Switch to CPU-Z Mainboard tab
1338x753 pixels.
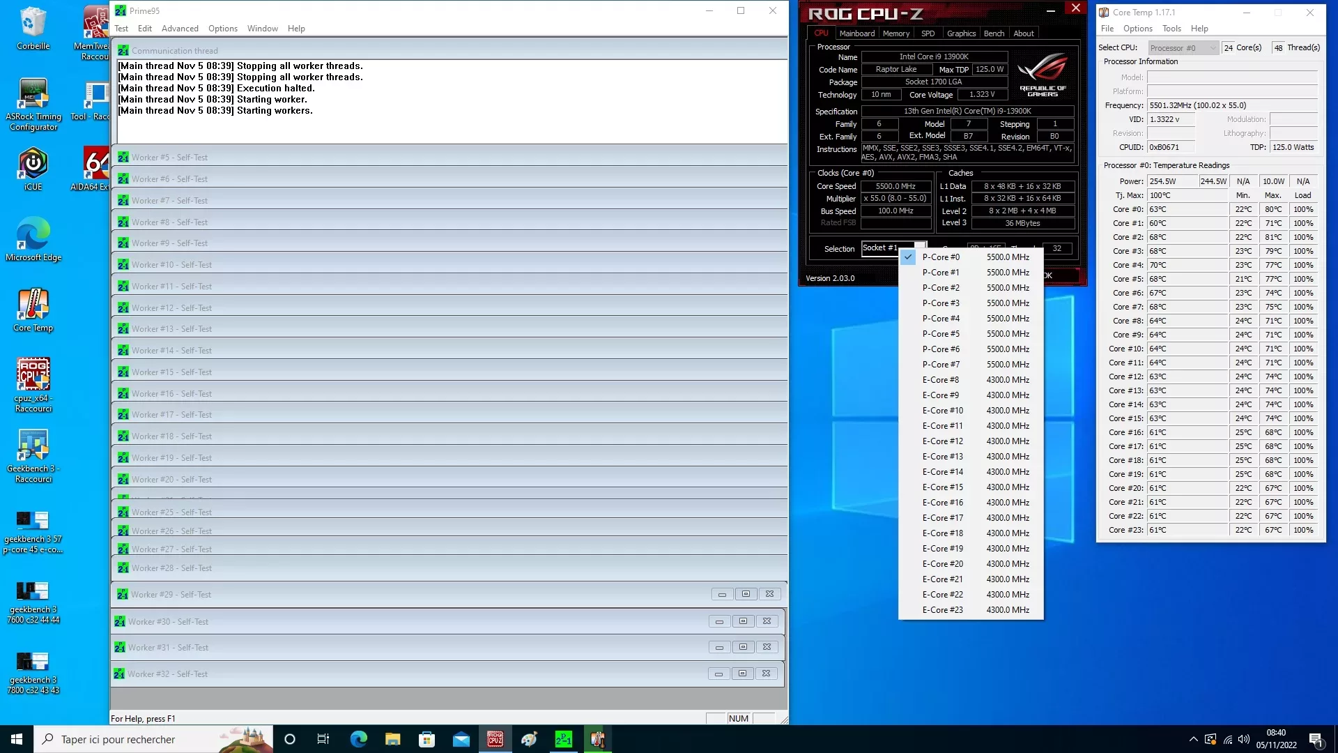pos(856,33)
